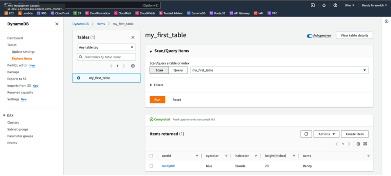Viewport: 391px width, 176px height.
Task: Open the Randy Tarasevich account menu
Action: [374, 5]
